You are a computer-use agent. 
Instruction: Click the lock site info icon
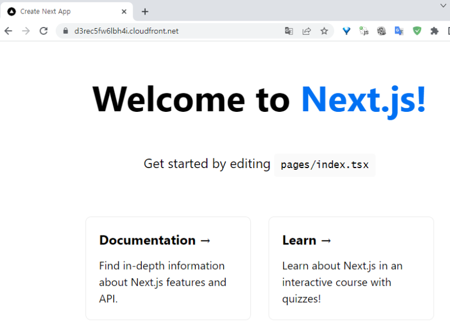(x=65, y=31)
